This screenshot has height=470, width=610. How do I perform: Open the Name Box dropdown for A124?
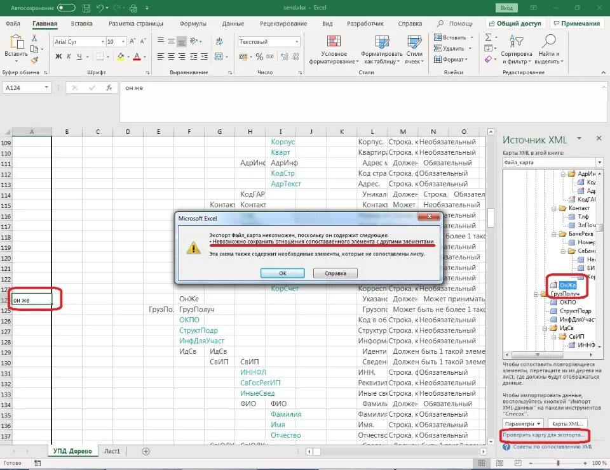click(46, 88)
